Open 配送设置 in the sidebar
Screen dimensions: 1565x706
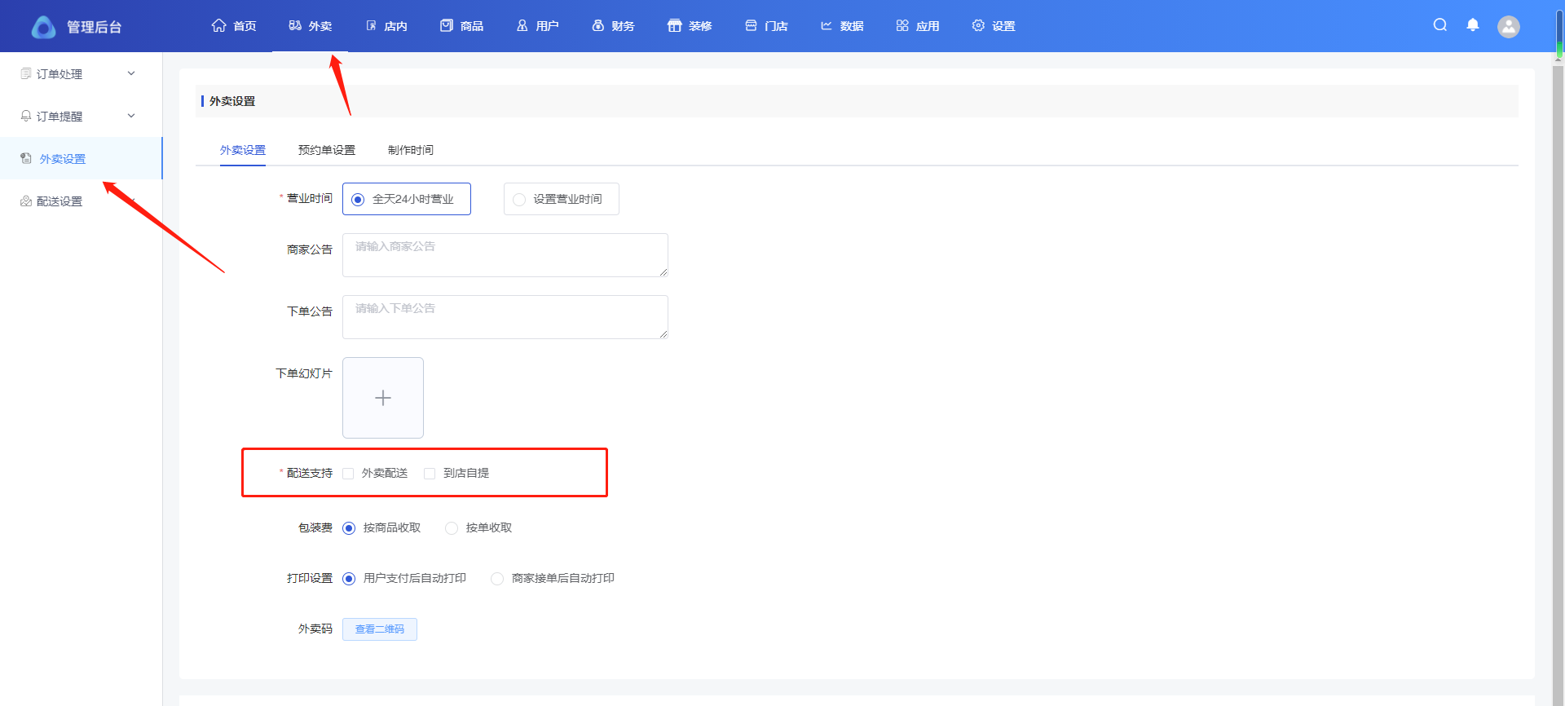click(x=60, y=201)
